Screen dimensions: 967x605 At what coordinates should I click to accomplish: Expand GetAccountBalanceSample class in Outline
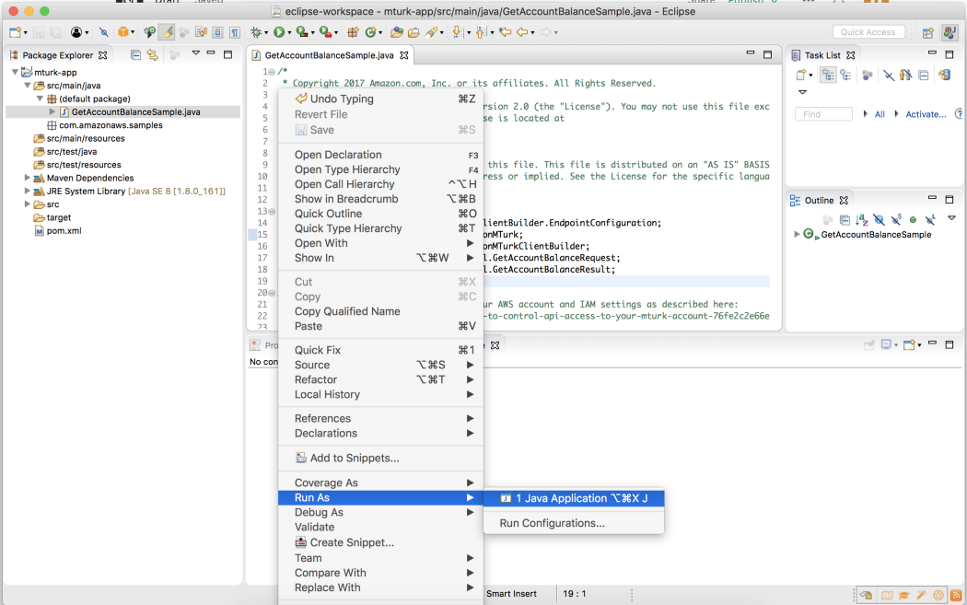[x=797, y=234]
